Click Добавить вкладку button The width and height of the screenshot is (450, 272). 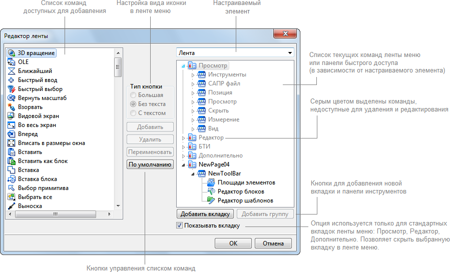click(x=205, y=214)
